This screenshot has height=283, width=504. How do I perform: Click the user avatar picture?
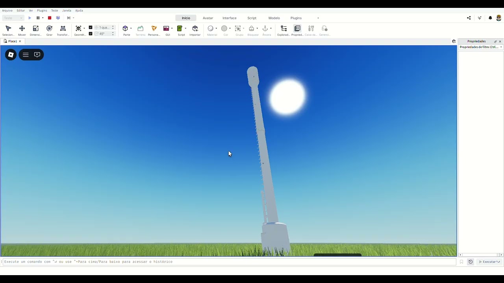click(x=498, y=18)
